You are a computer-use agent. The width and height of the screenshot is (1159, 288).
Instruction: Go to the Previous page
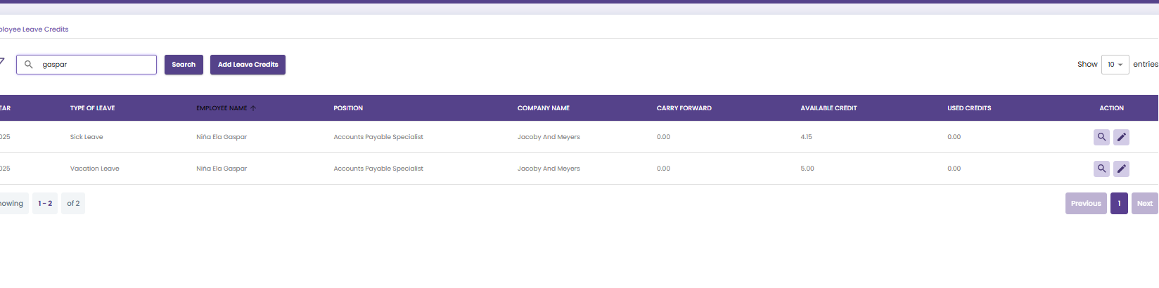tap(1085, 204)
